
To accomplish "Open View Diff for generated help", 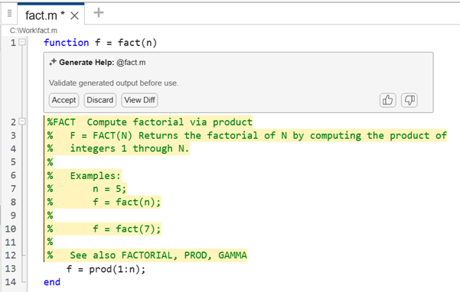I will click(x=139, y=100).
